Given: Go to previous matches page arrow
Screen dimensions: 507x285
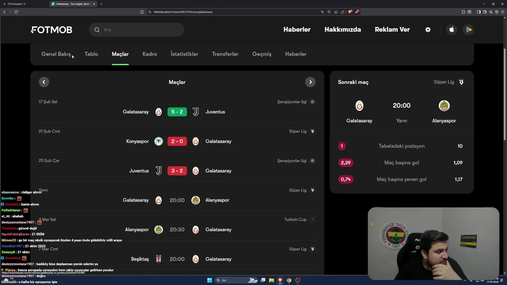Looking at the screenshot, I should (x=44, y=82).
